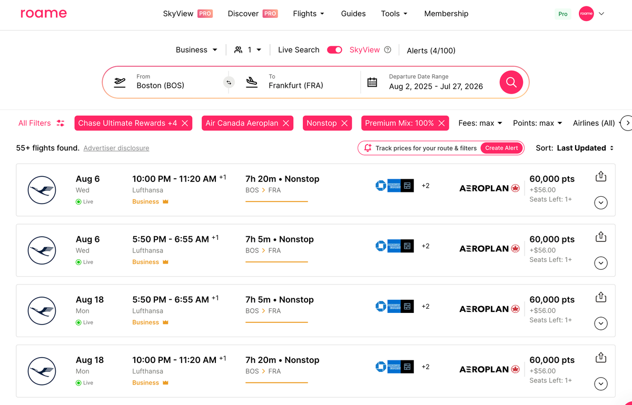Toggle the SkyView switch
Image resolution: width=632 pixels, height=405 pixels.
[334, 50]
